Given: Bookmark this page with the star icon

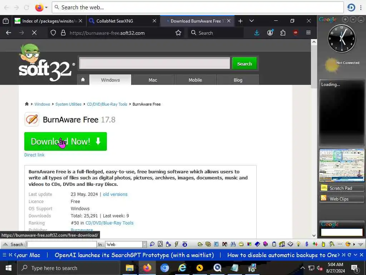Looking at the screenshot, I should [x=178, y=33].
